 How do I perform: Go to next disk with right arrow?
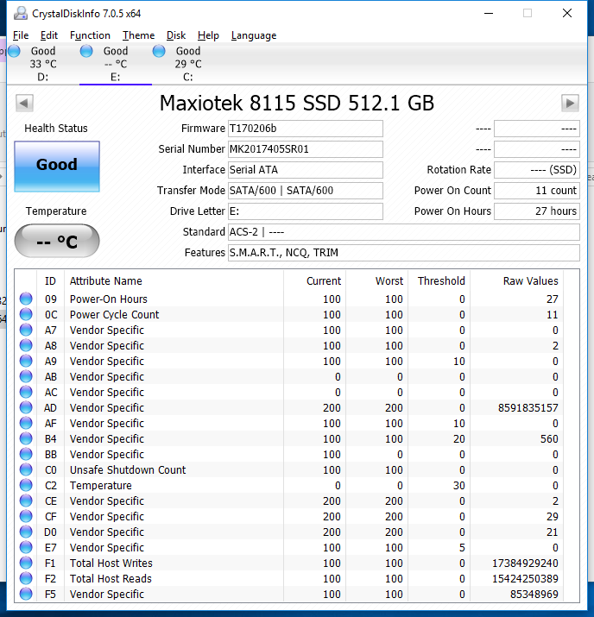(570, 104)
